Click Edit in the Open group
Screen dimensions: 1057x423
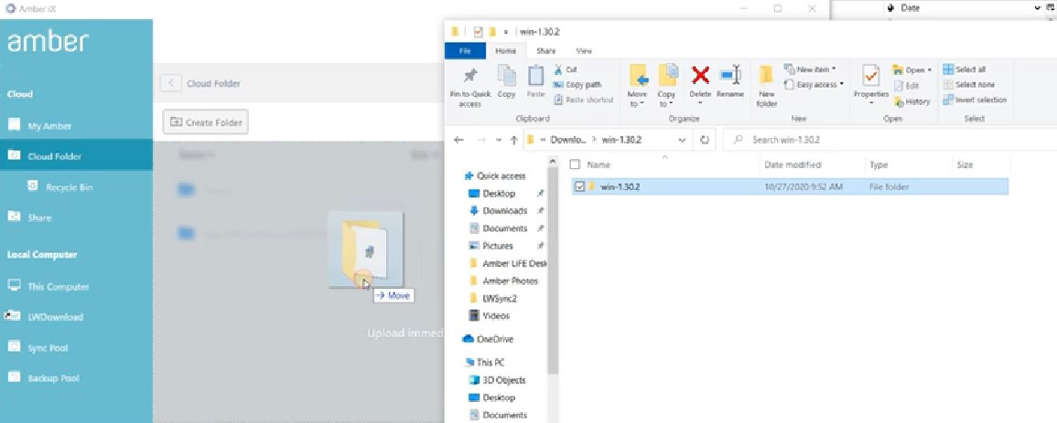click(x=907, y=86)
